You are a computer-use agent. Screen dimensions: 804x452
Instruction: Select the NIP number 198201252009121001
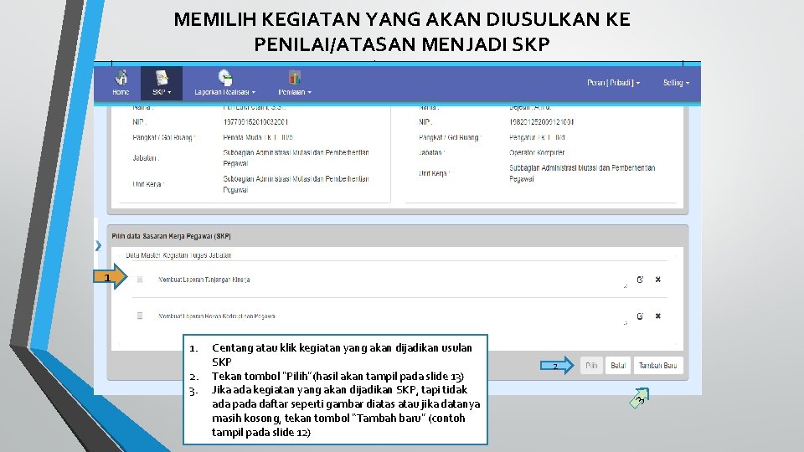[x=542, y=122]
